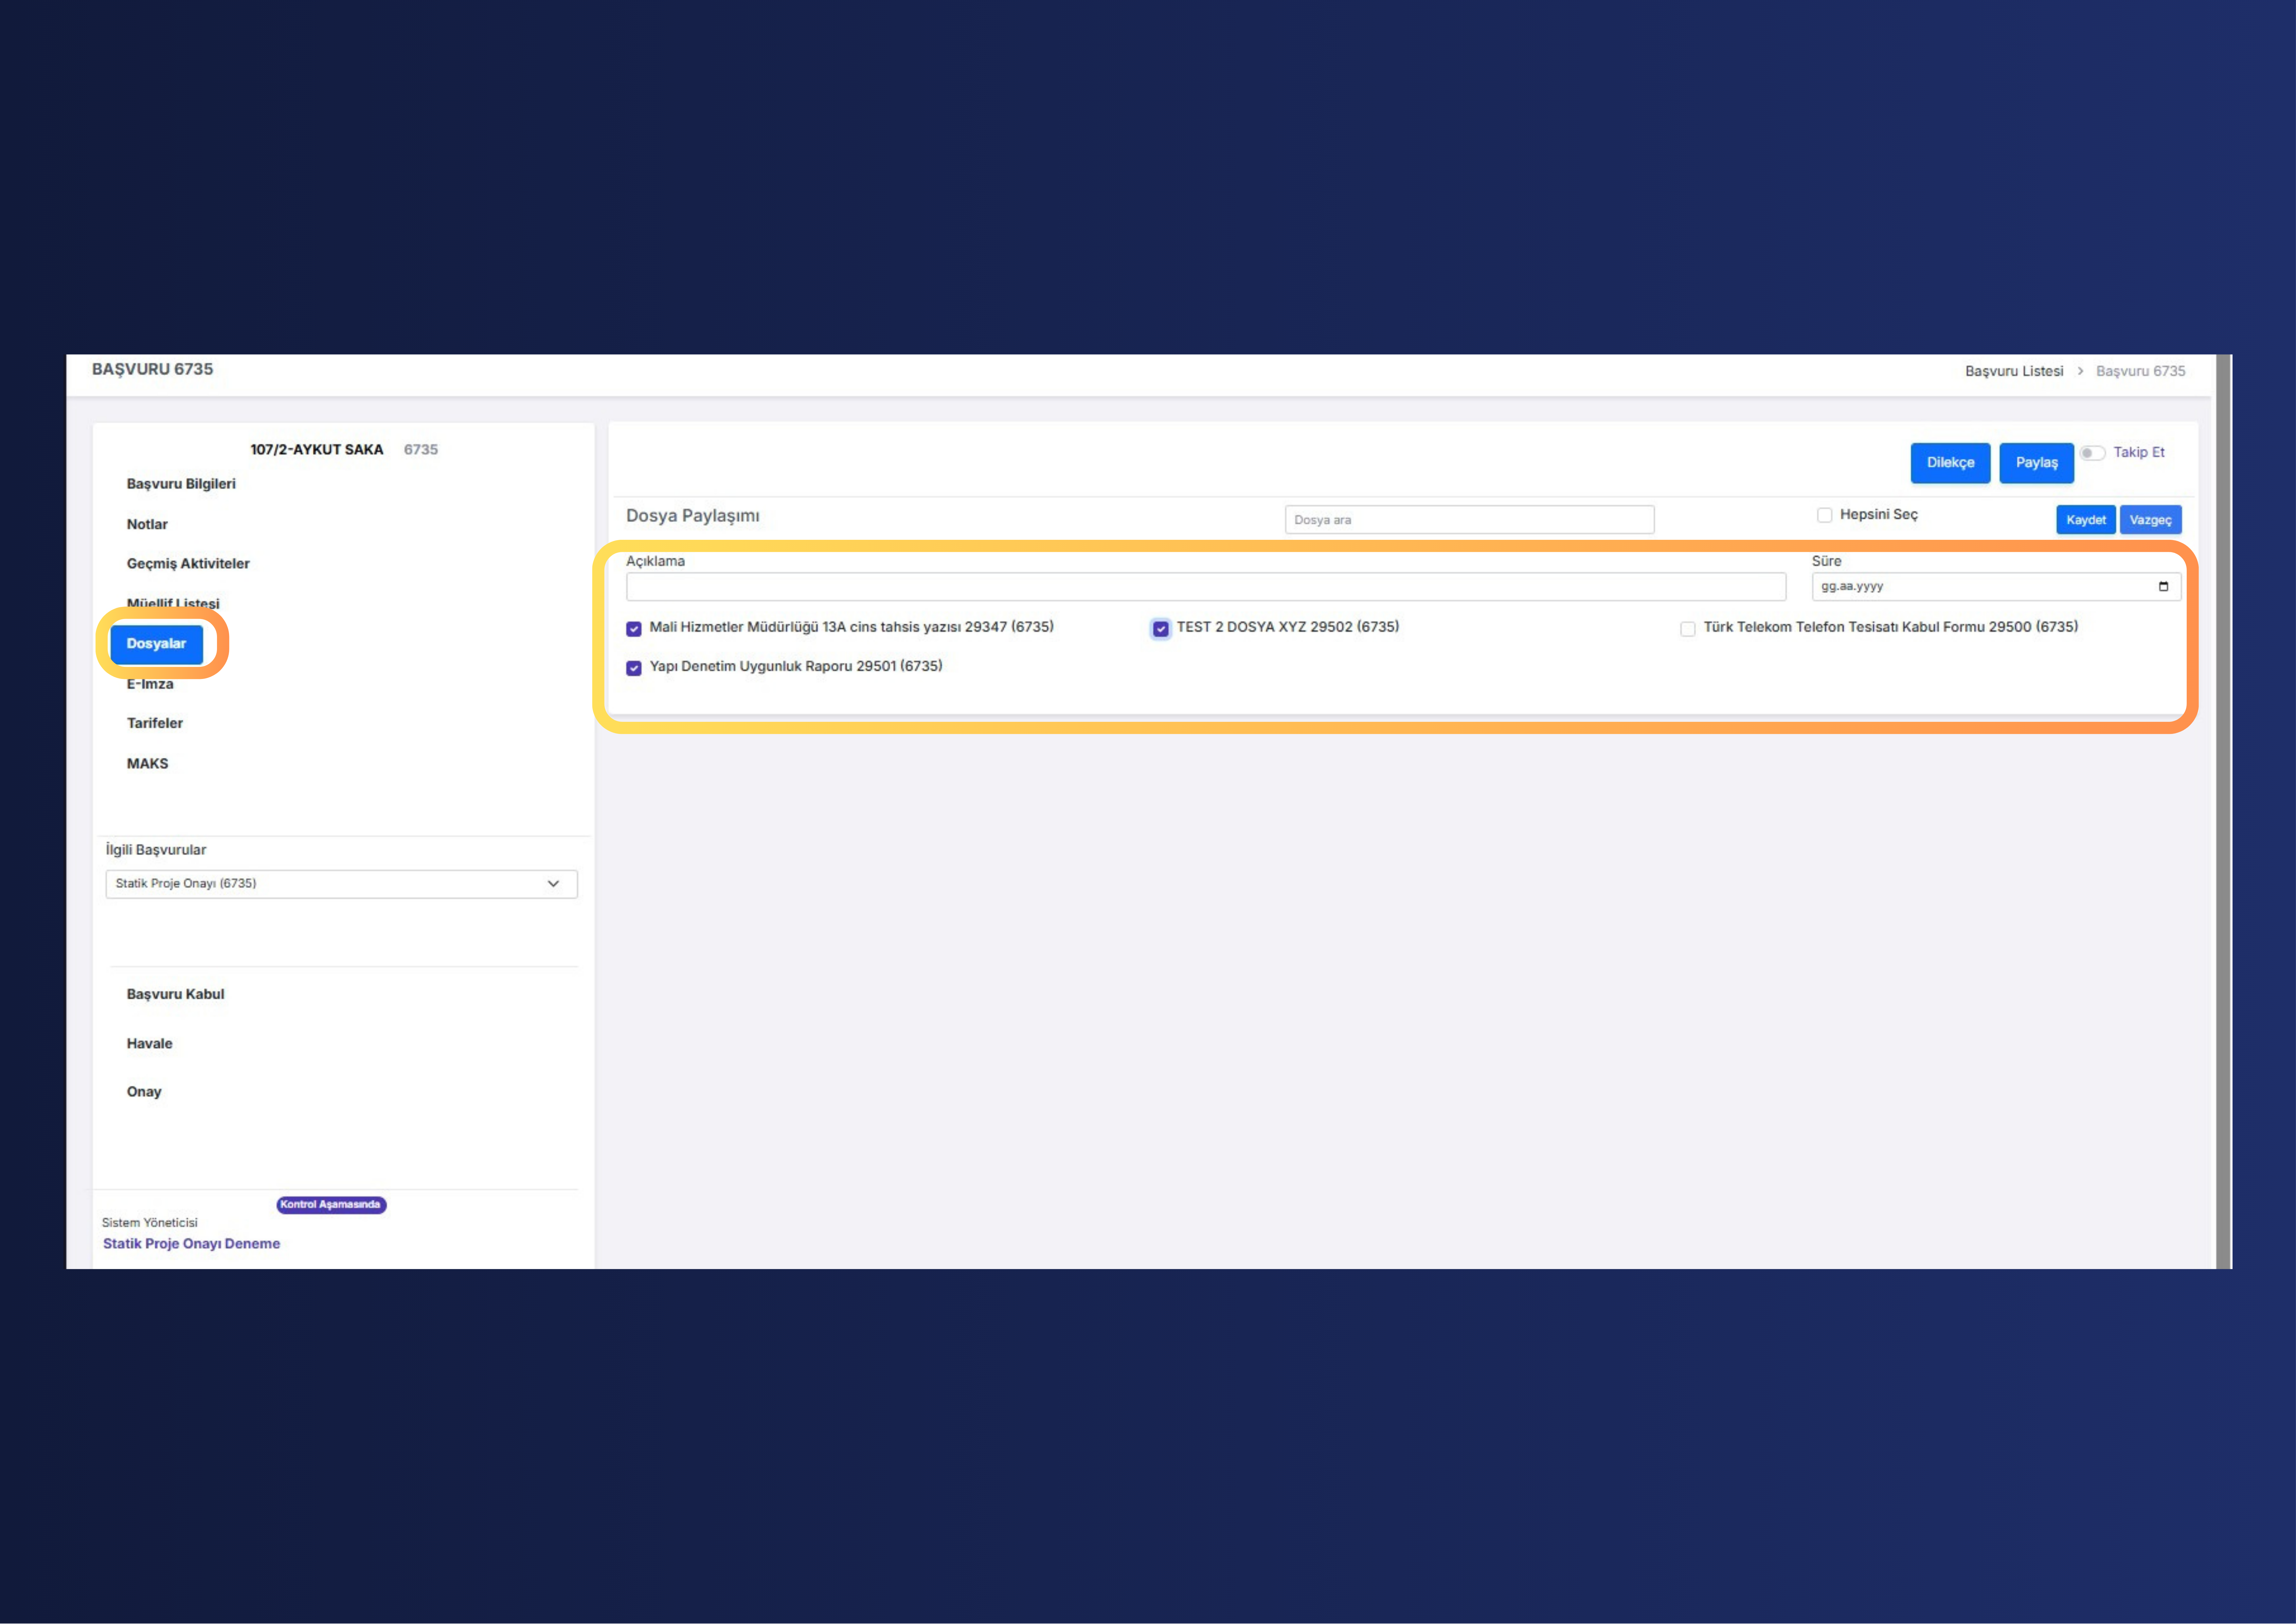Uncheck Yapı Denetim Uygunluk Raporu 29501

click(634, 668)
